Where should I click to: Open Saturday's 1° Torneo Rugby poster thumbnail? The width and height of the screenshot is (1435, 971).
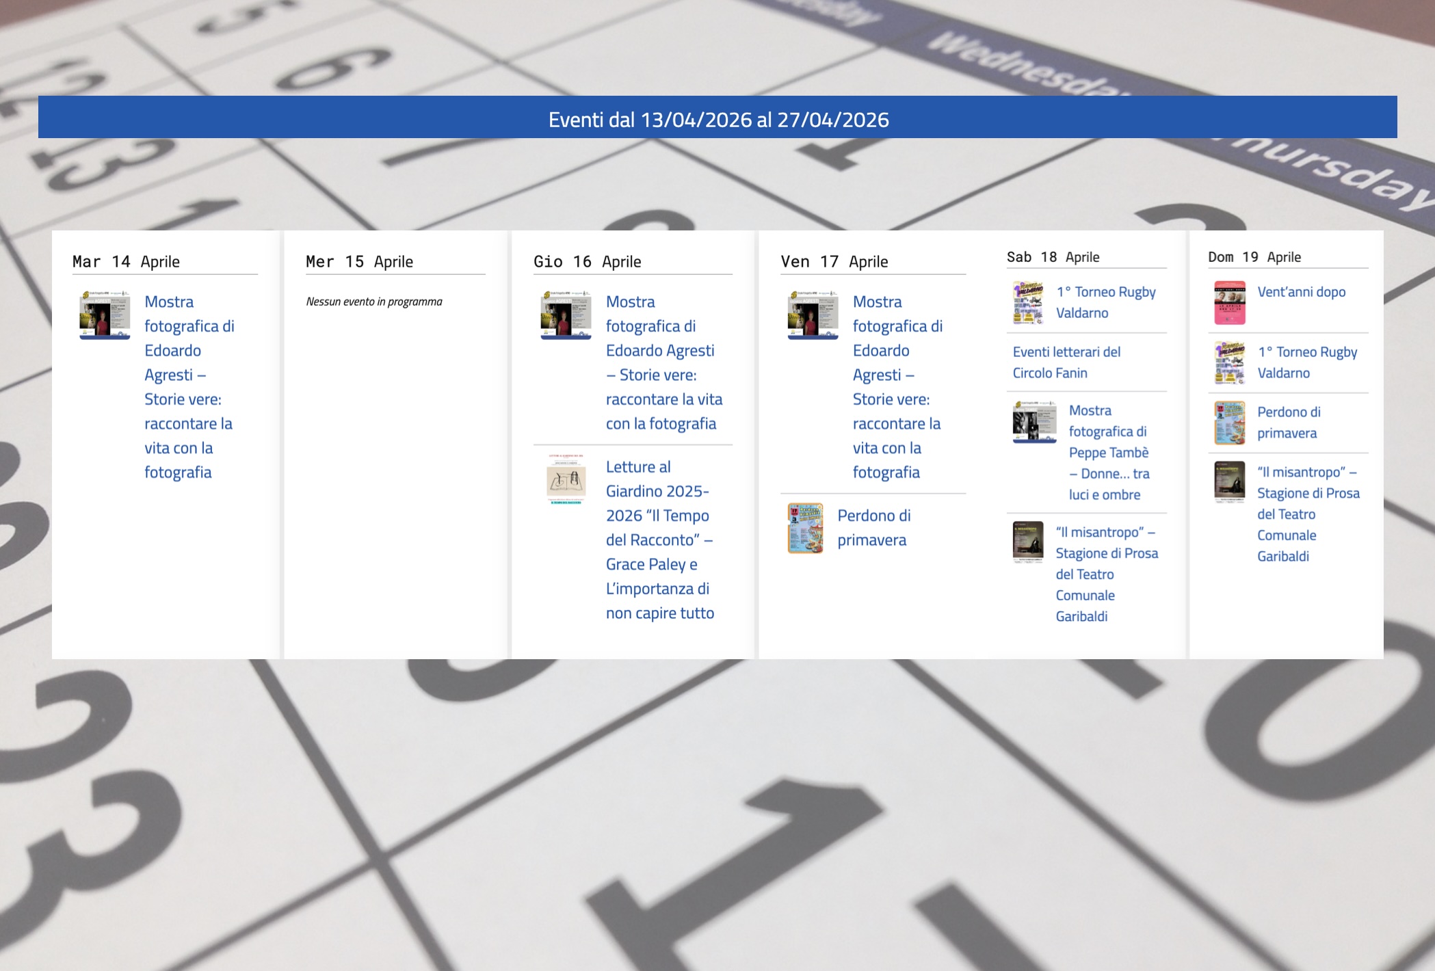pyautogui.click(x=1027, y=302)
